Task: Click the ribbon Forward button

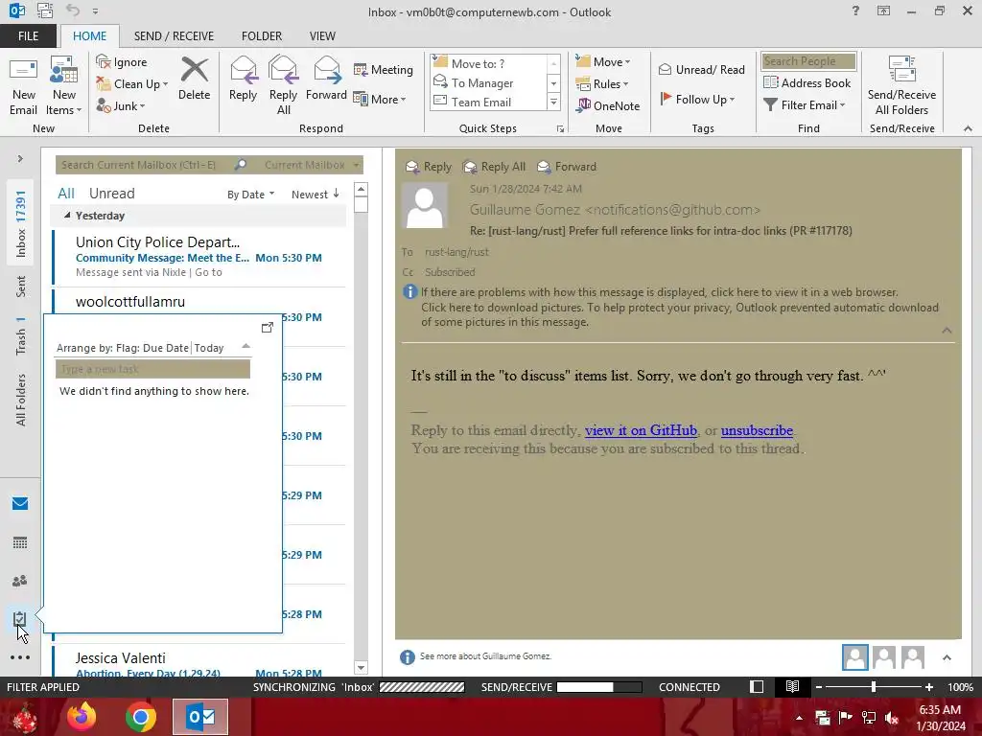Action: [x=326, y=79]
